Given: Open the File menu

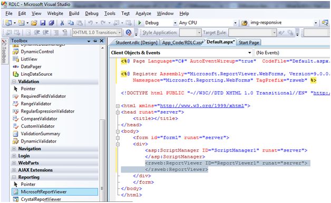Looking at the screenshot, I should pos(9,14).
